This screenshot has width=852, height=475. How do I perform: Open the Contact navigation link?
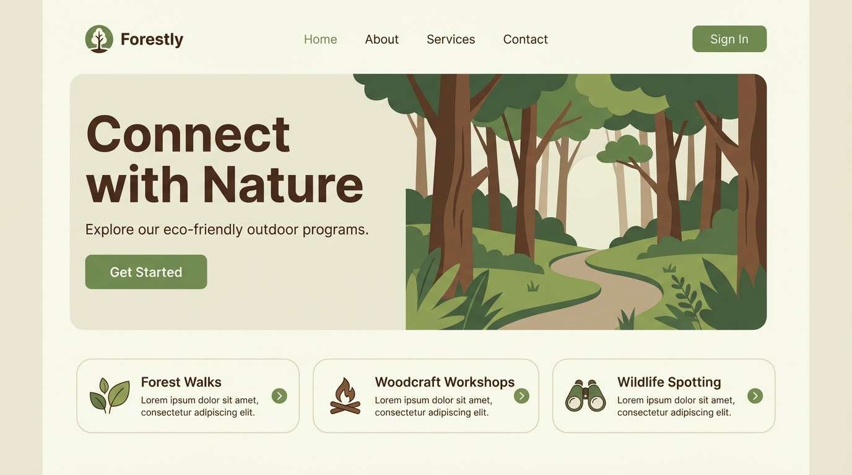pos(525,39)
